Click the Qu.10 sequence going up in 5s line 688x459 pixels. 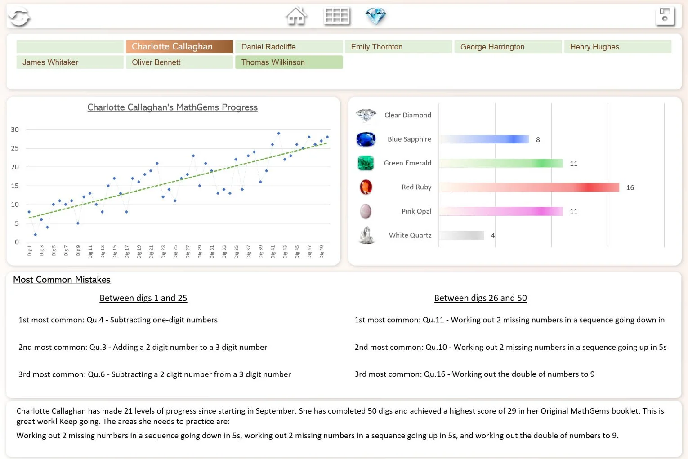(x=510, y=347)
